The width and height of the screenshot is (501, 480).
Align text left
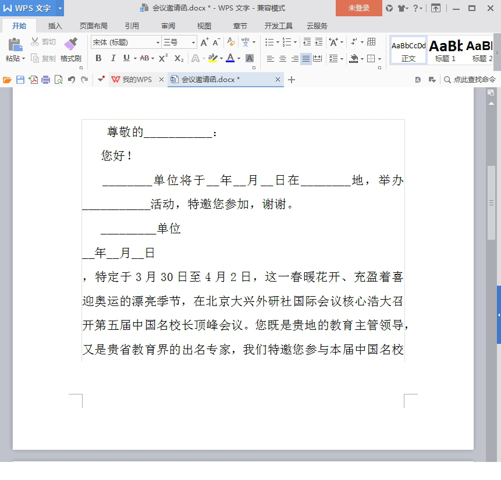tap(271, 59)
